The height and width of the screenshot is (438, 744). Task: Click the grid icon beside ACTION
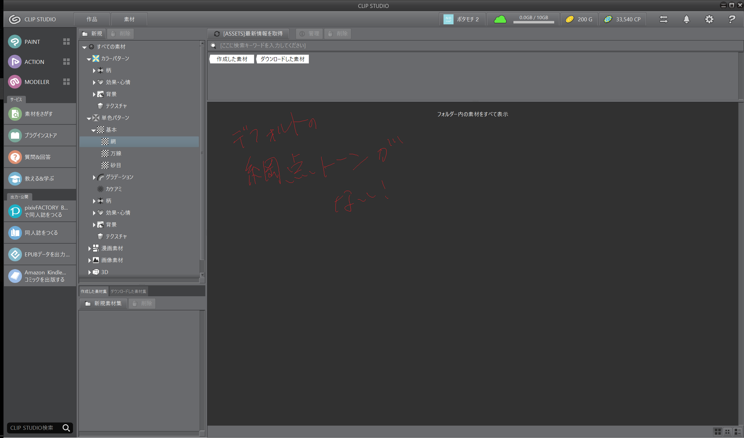pyautogui.click(x=66, y=62)
